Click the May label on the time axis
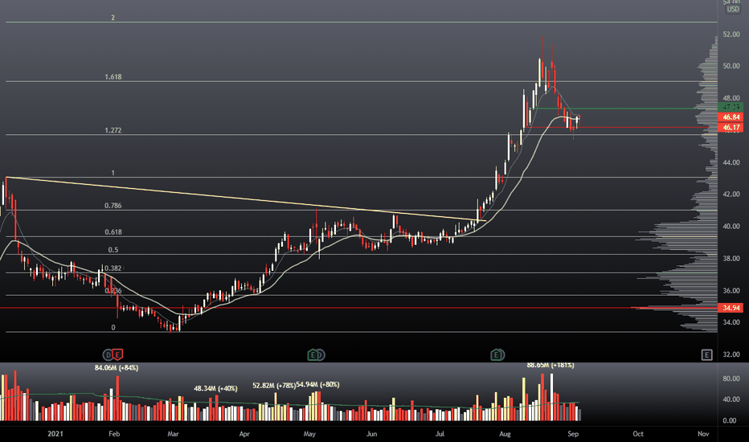The height and width of the screenshot is (442, 749). [x=309, y=434]
